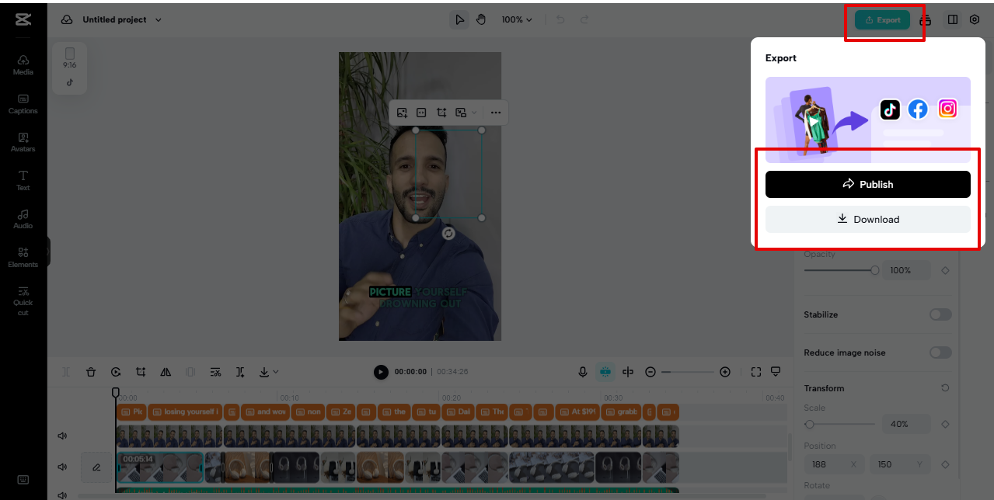
Task: Select the Avatars sidebar icon
Action: (x=23, y=142)
